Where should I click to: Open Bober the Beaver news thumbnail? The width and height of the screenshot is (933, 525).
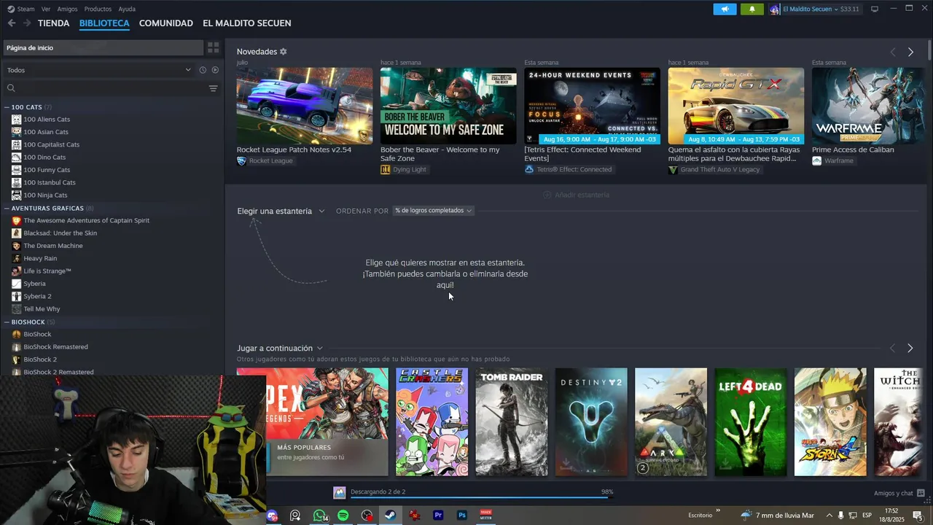(x=448, y=106)
